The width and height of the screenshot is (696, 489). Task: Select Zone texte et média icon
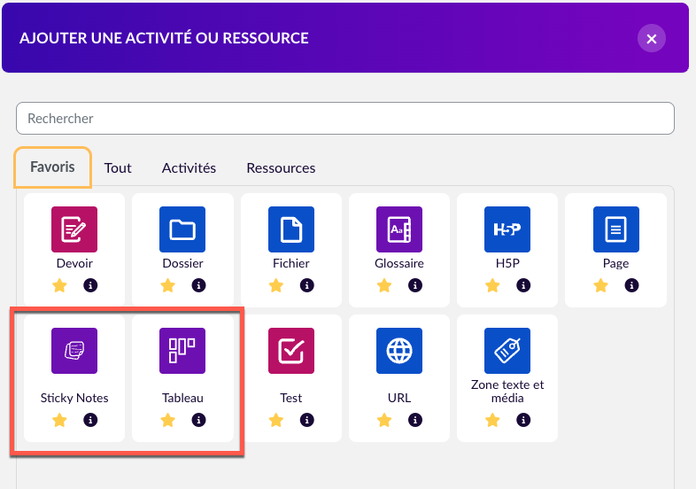(x=507, y=351)
